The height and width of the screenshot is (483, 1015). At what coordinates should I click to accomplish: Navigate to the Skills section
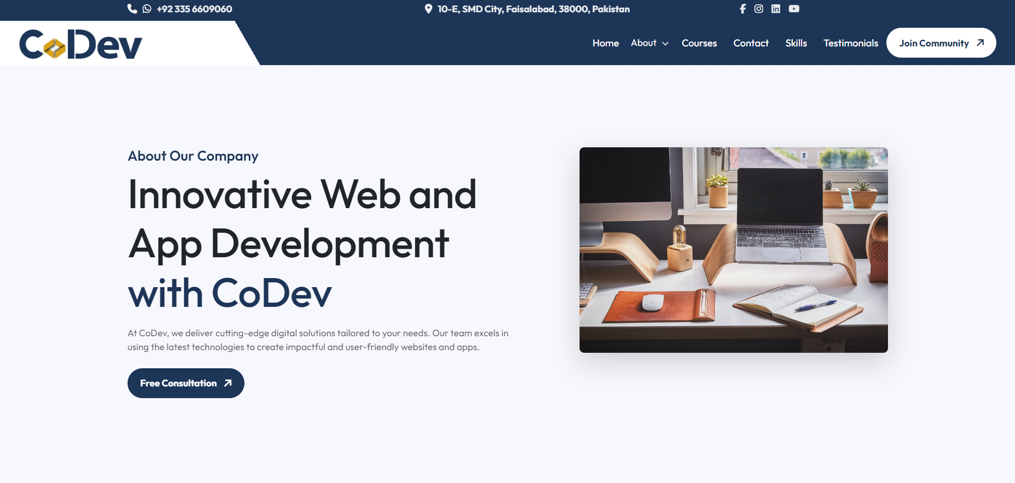(796, 43)
